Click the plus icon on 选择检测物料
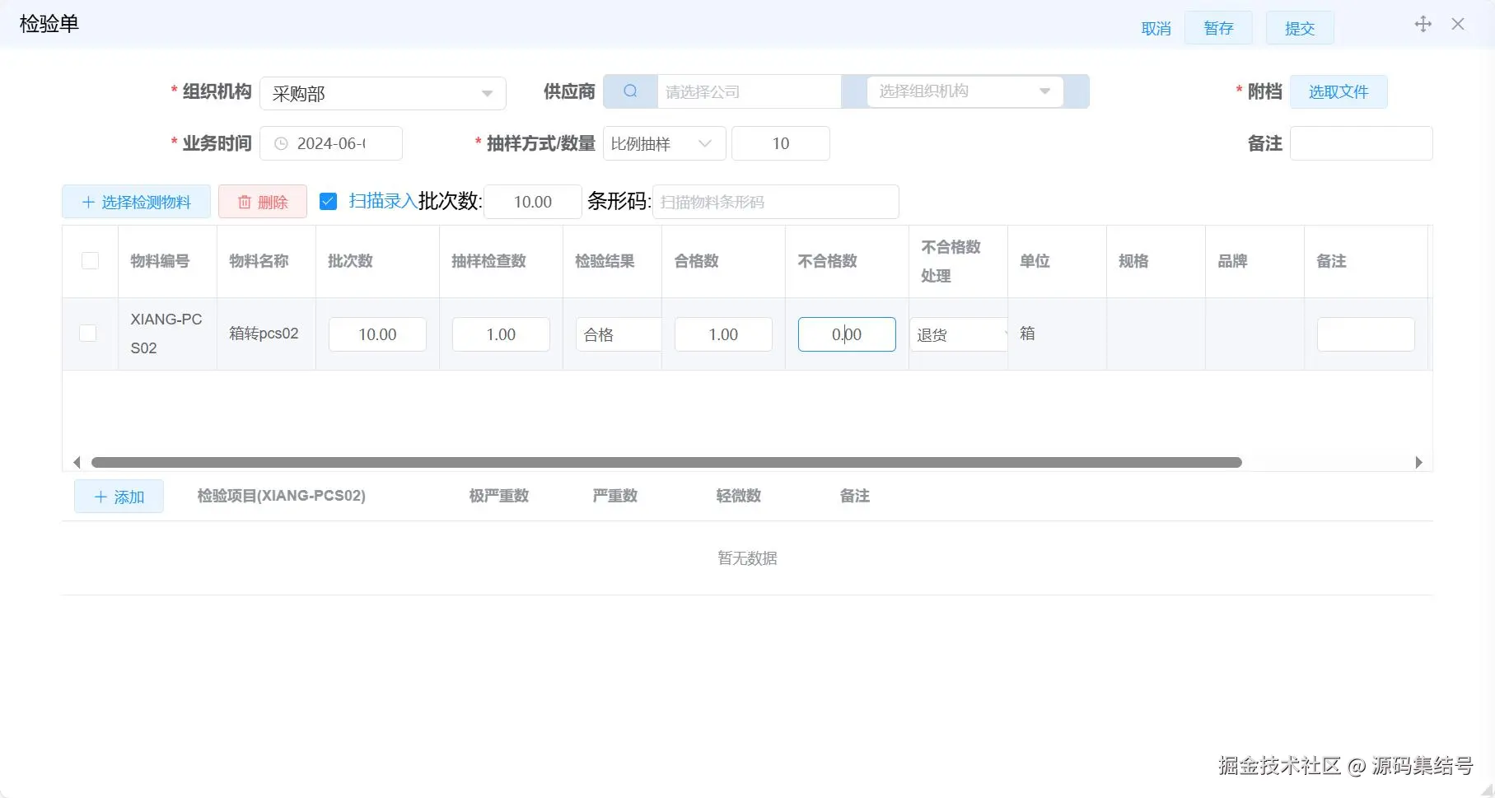This screenshot has width=1495, height=798. (x=89, y=201)
